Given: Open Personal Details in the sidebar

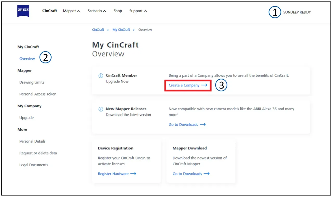Looking at the screenshot, I should [x=33, y=141].
